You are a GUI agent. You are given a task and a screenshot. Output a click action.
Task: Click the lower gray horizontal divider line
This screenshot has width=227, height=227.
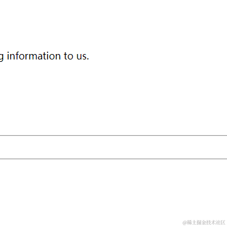[x=114, y=159]
